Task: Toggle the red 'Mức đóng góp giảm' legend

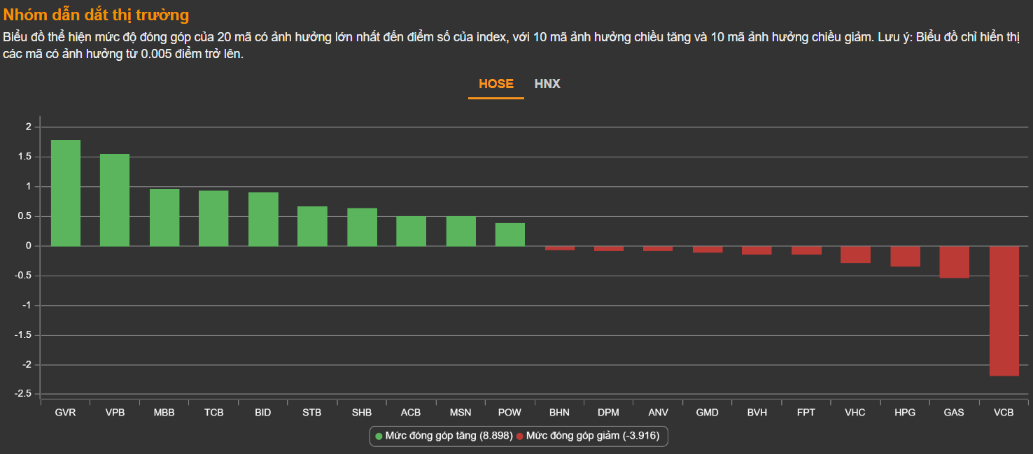Action: [588, 436]
